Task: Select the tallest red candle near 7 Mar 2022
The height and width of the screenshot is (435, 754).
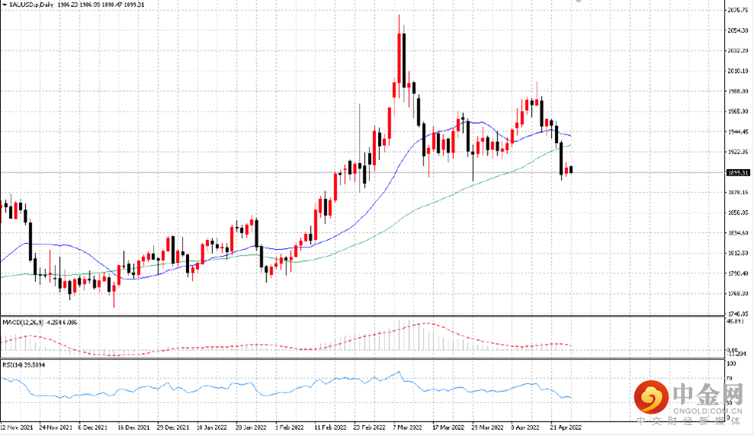Action: [x=399, y=57]
